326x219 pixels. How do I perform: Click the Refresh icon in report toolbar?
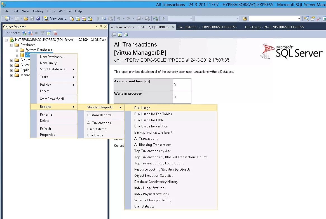coord(120,35)
